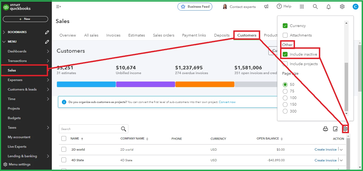Click the Convert now link
Viewport: 363px width, 171px height.
click(227, 102)
